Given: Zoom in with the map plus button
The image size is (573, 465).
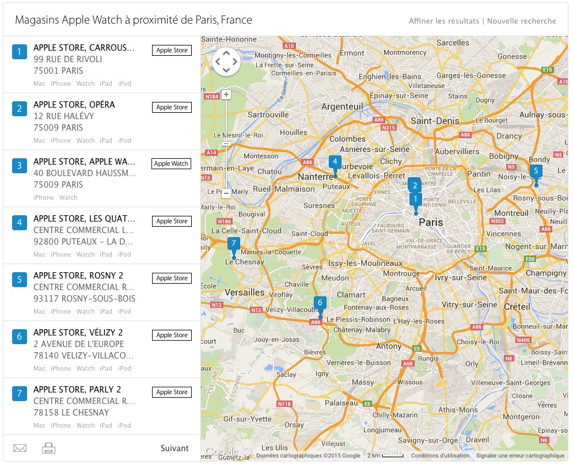Looking at the screenshot, I should point(226,94).
